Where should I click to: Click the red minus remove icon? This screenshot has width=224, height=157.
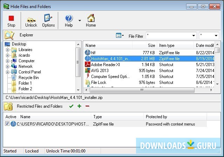87,106
